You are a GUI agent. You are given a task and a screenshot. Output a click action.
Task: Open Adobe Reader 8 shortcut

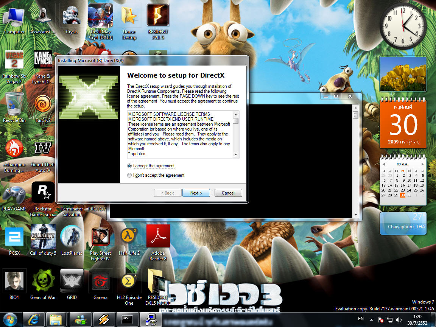point(158,243)
